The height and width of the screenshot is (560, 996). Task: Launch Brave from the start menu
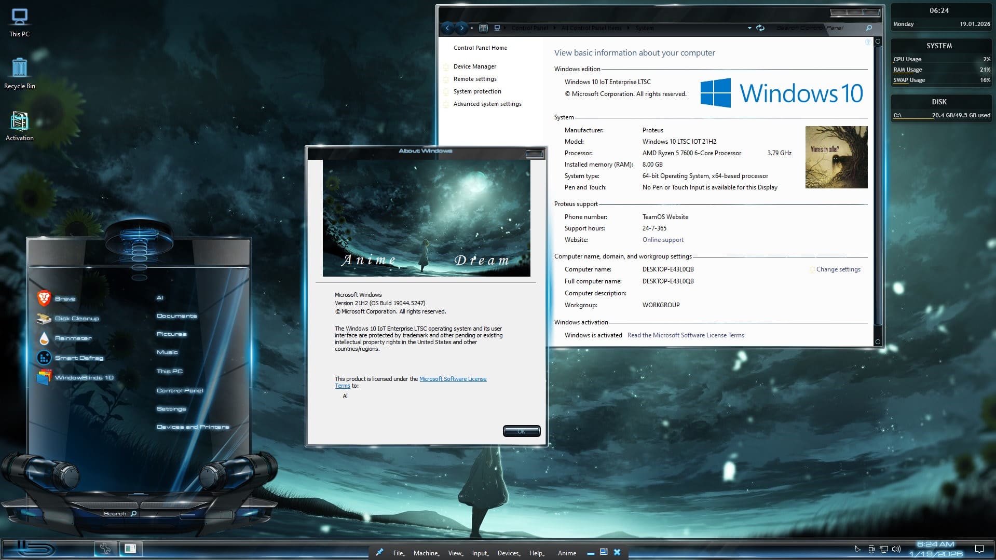coord(57,298)
